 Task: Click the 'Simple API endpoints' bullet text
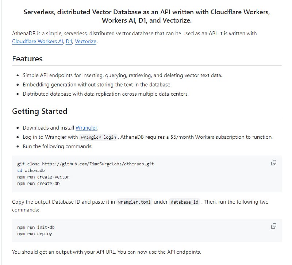122,75
